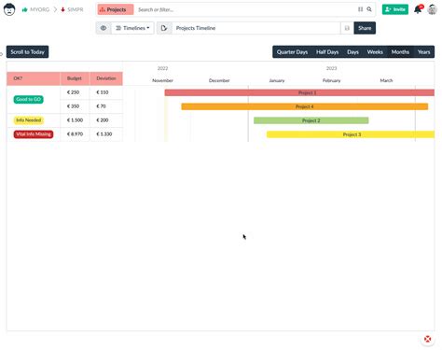The width and height of the screenshot is (442, 350).
Task: Select the Good to GO status badge
Action: 28,99
